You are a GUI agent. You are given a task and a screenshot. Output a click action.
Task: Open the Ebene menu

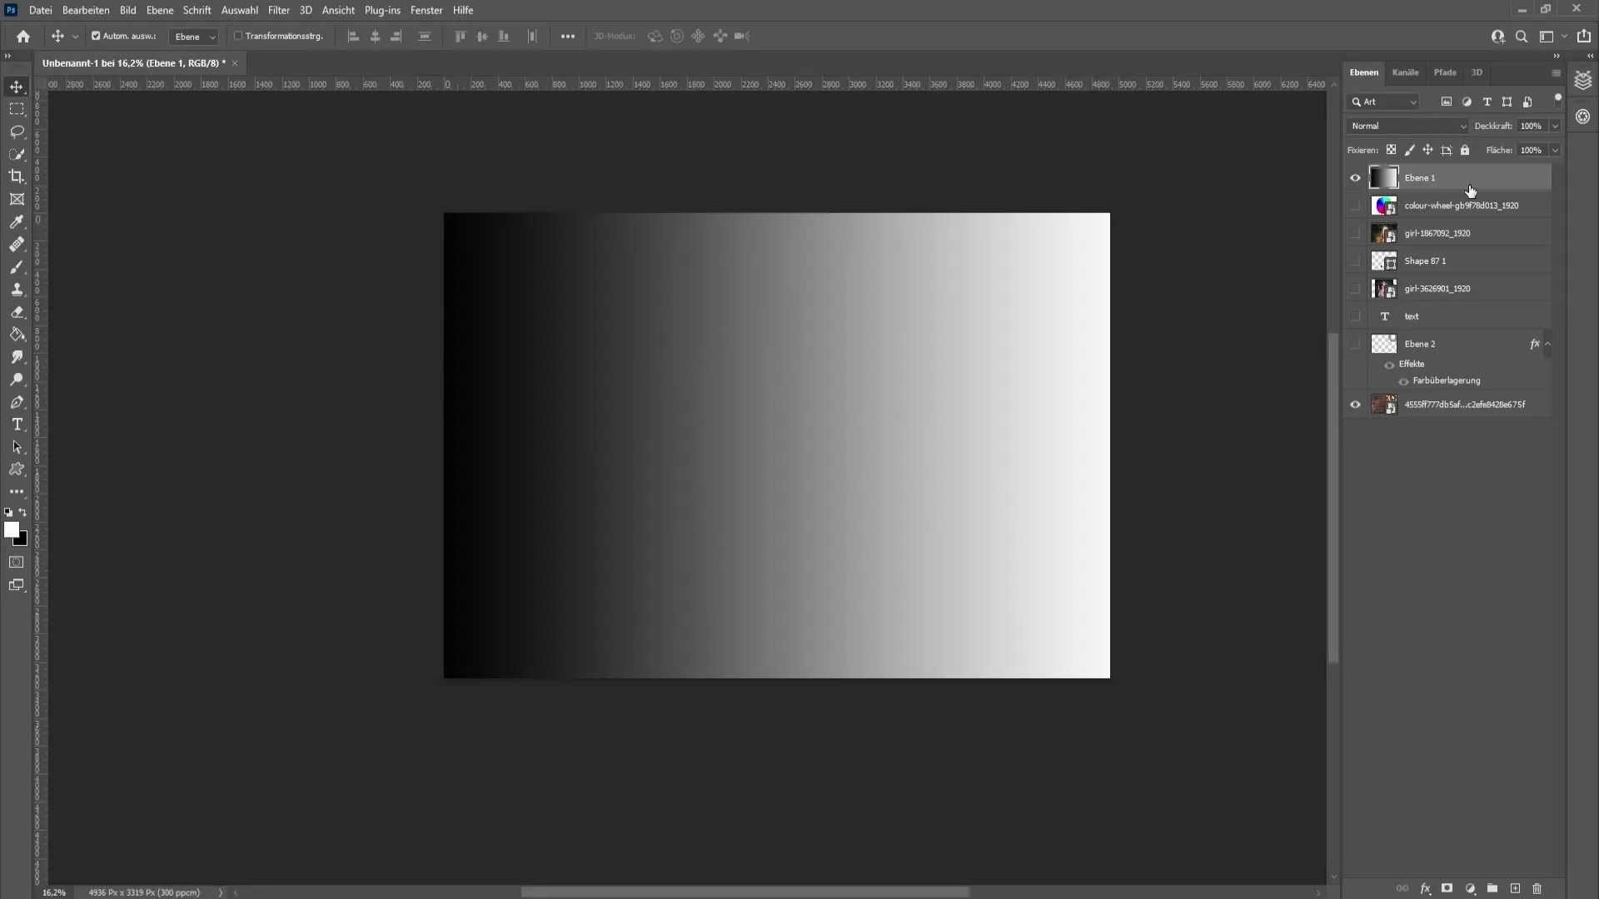point(159,10)
